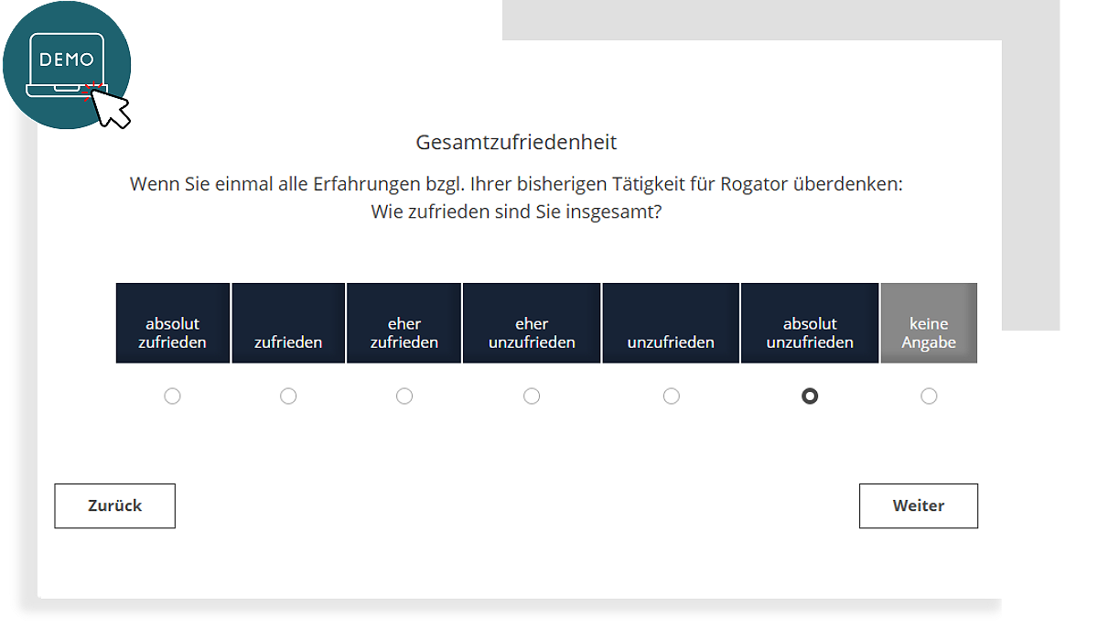This screenshot has height=641, width=1098.
Task: Choose the "eher zufrieden" rating option
Action: click(404, 396)
